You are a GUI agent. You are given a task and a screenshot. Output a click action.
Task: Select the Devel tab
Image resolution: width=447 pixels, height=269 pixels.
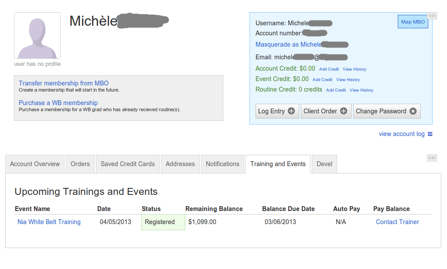point(324,164)
